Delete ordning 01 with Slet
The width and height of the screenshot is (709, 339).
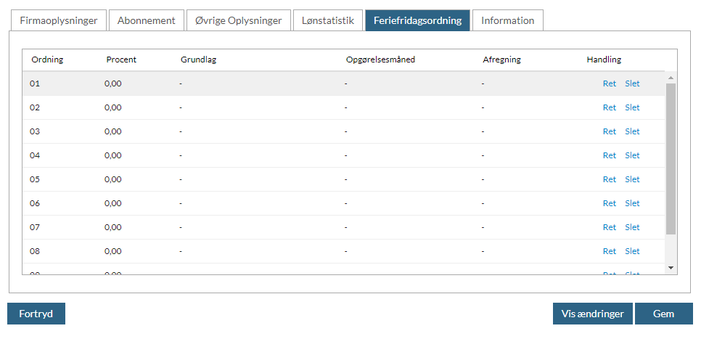(632, 83)
